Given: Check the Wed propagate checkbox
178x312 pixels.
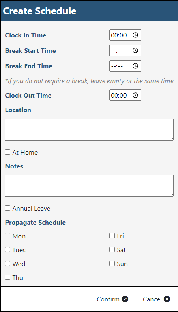Looking at the screenshot, I should [x=8, y=264].
